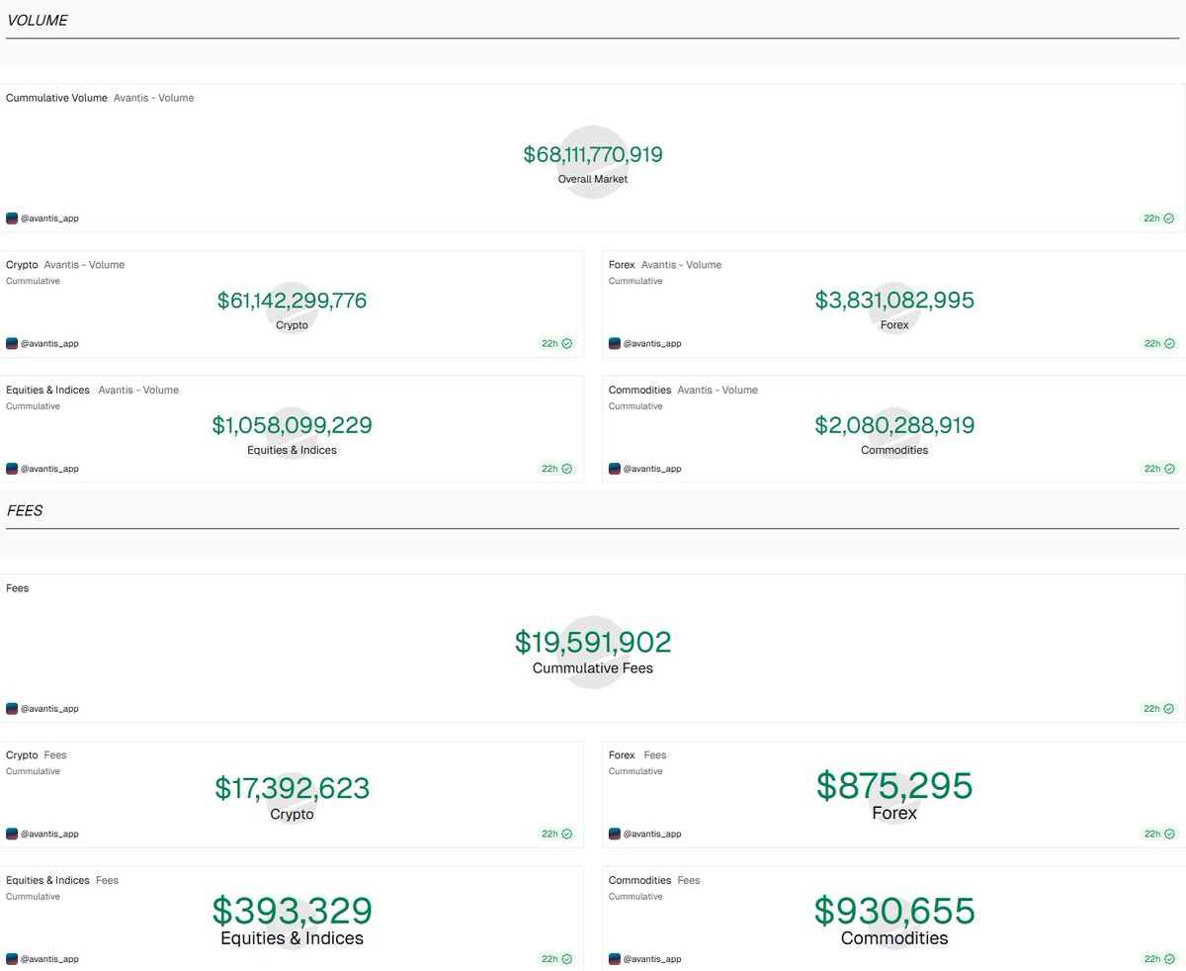Select the $875,295 forex fees value
Image resolution: width=1186 pixels, height=971 pixels.
pos(894,786)
